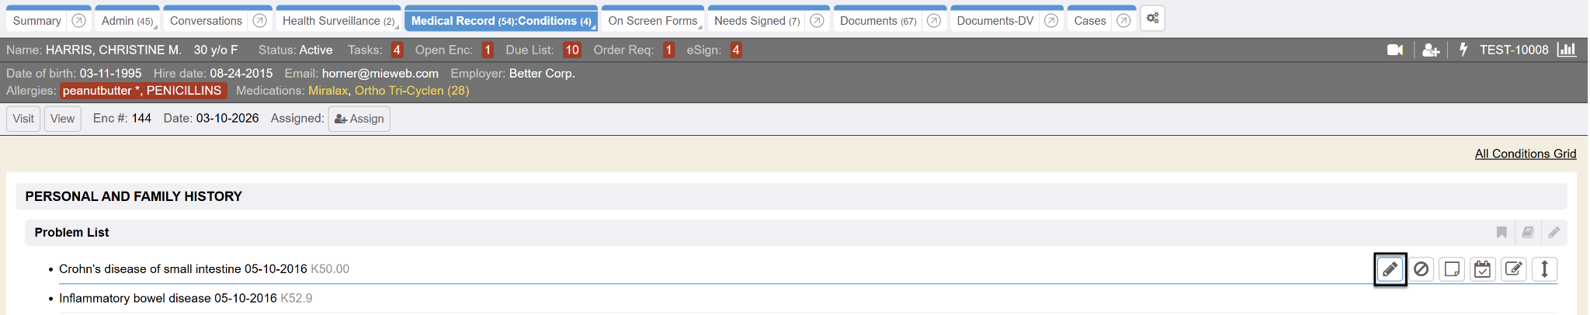Click the calendar check icon on Crohn's row
The image size is (1590, 315).
tap(1482, 269)
